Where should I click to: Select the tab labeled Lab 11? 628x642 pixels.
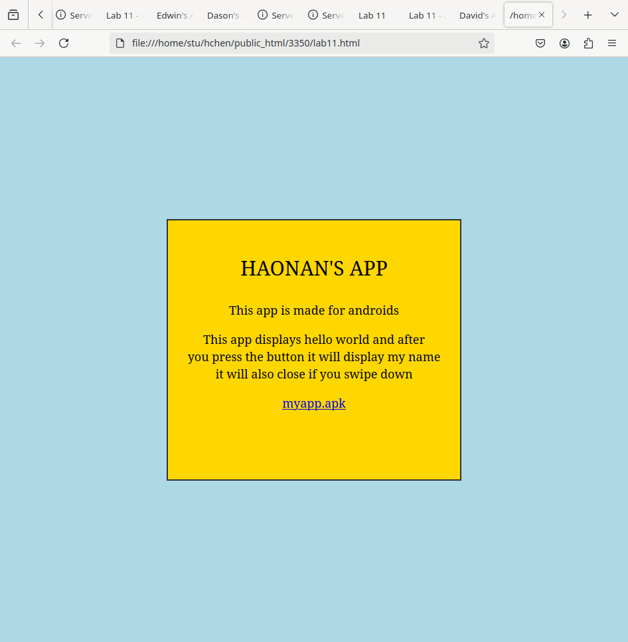[372, 15]
